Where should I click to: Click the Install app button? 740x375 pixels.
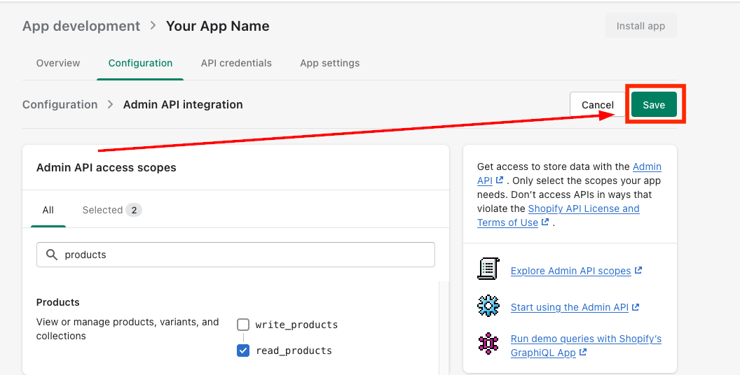(640, 26)
